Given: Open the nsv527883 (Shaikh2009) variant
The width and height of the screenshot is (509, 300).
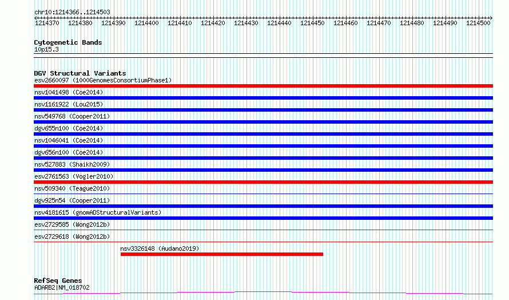Looking at the screenshot, I should click(72, 164).
